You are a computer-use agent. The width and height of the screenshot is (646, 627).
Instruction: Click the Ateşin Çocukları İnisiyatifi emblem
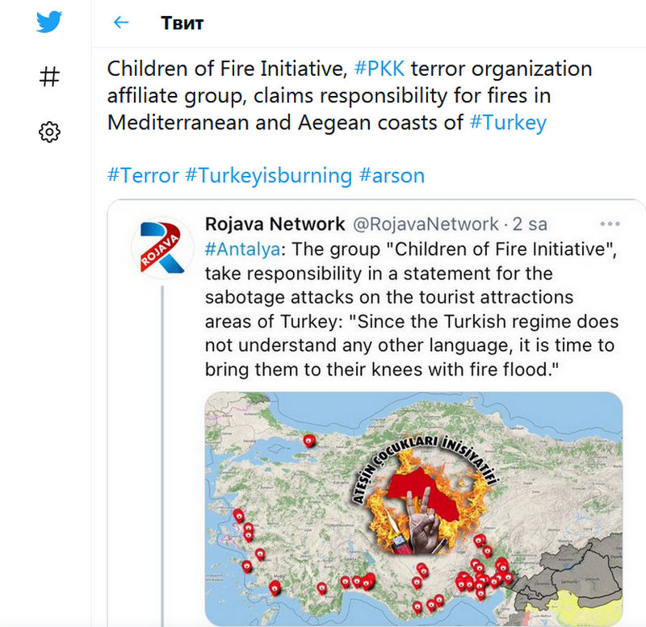pos(426,493)
